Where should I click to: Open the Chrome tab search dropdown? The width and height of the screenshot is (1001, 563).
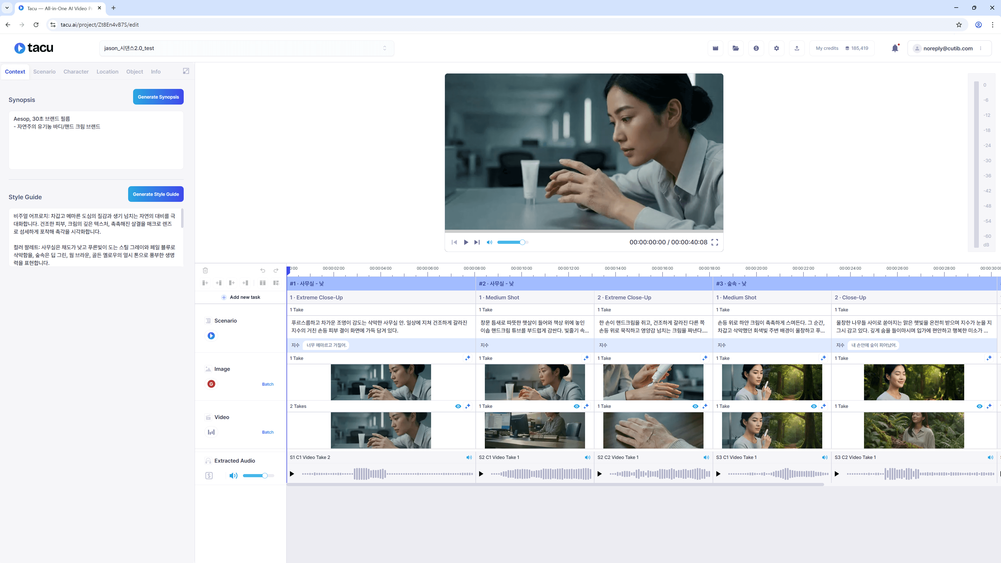pos(7,8)
